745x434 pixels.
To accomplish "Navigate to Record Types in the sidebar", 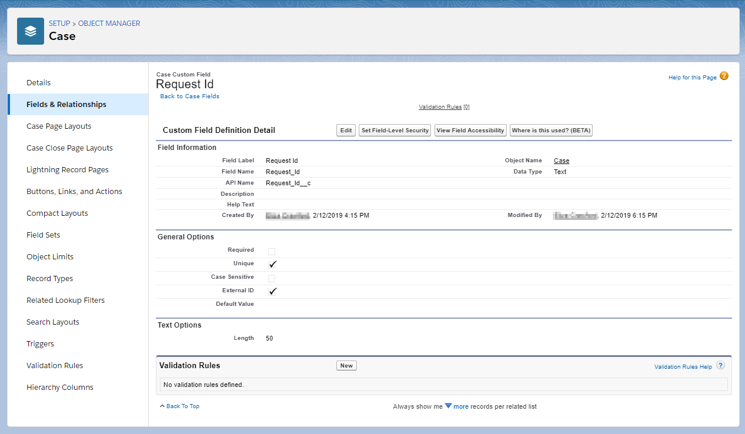I will [49, 278].
